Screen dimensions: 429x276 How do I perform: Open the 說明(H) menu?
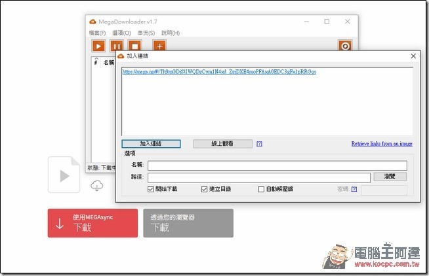171,33
